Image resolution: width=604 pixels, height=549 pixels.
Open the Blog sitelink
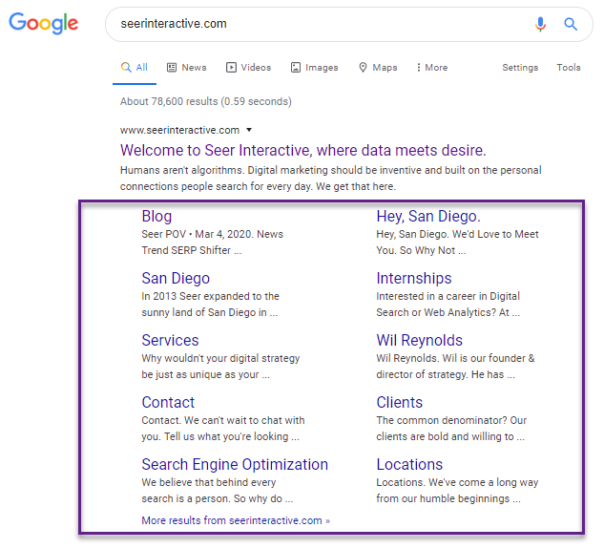(x=156, y=217)
